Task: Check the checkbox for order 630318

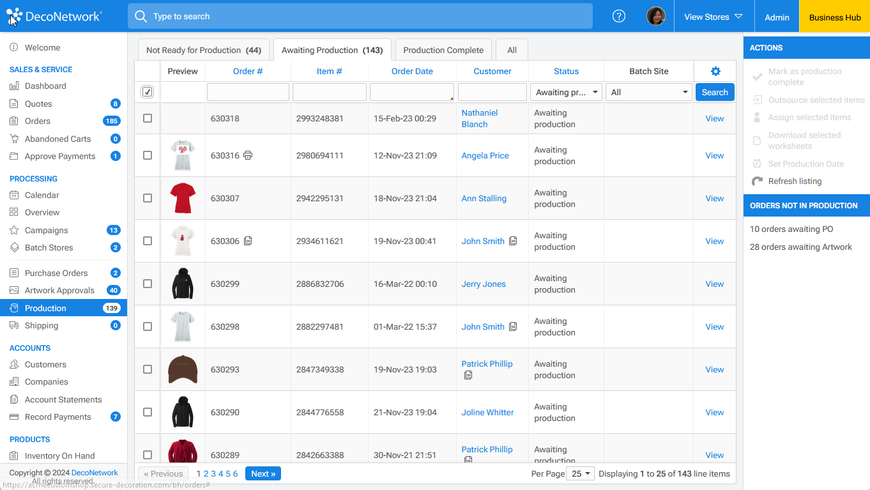Action: 148,118
